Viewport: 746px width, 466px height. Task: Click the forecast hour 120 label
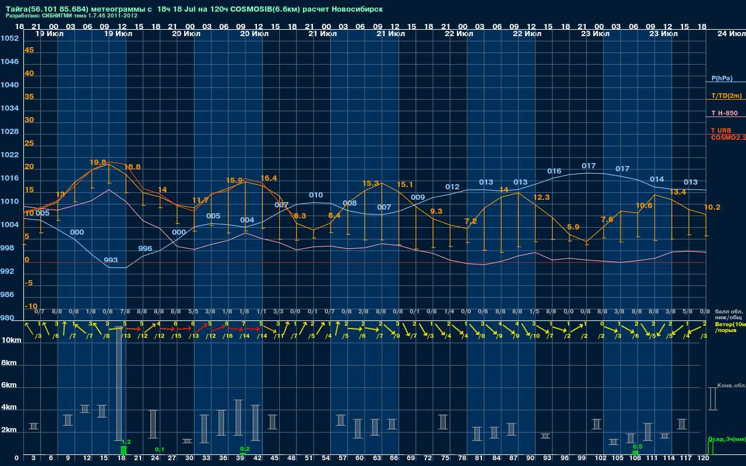[703, 458]
